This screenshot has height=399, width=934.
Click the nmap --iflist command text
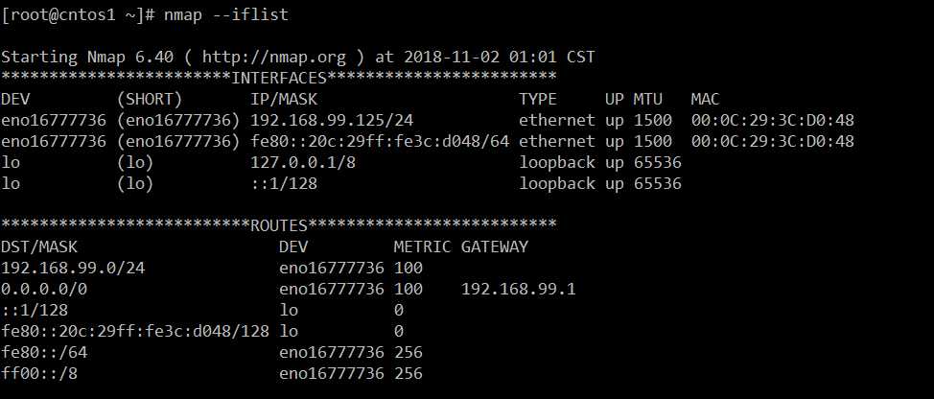(x=225, y=14)
